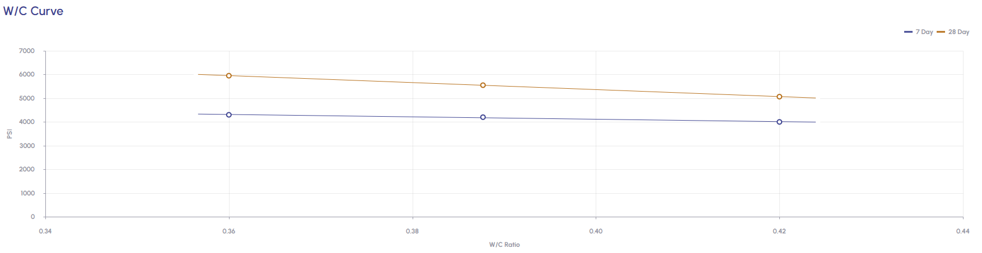Select the 28 Day data point at 0.42
Viewport: 982px width, 253px height.
pyautogui.click(x=779, y=97)
